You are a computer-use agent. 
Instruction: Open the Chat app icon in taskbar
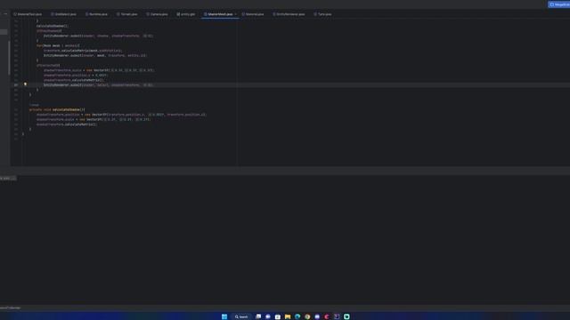click(268, 316)
